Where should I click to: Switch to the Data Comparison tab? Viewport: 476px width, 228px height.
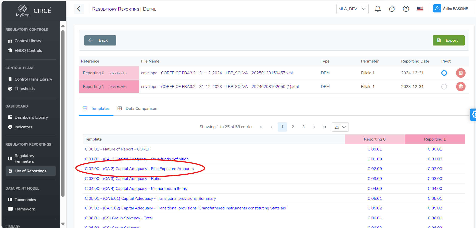[137, 109]
